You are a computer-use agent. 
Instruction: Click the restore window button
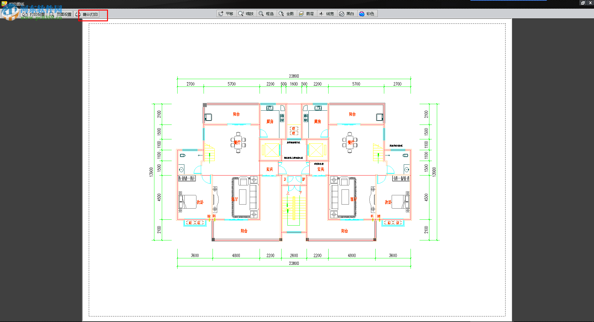[x=583, y=3]
